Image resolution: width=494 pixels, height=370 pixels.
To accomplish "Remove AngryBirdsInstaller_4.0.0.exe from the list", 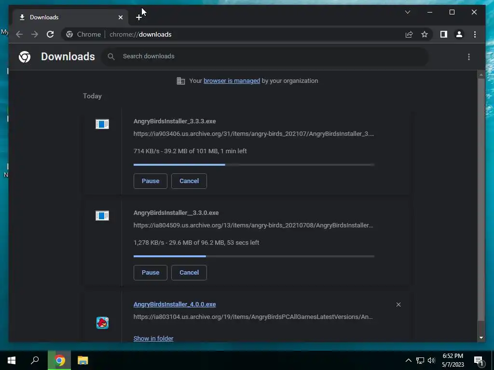I will [398, 304].
